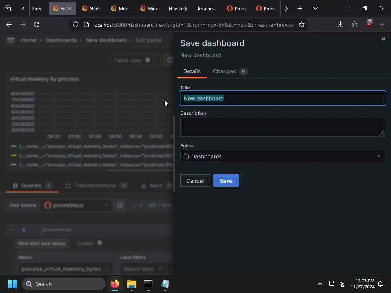Click the panel editor vertical scrollbar
This screenshot has height=293, width=391.
[174, 153]
